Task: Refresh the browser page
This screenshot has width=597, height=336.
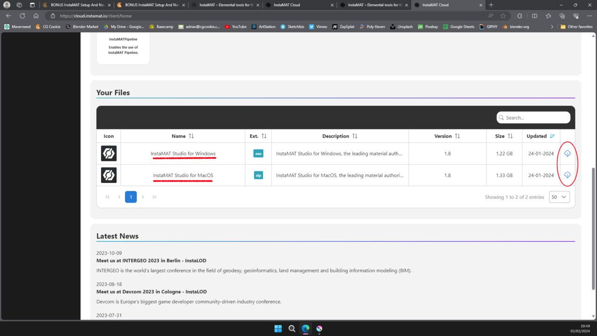Action: pyautogui.click(x=22, y=16)
